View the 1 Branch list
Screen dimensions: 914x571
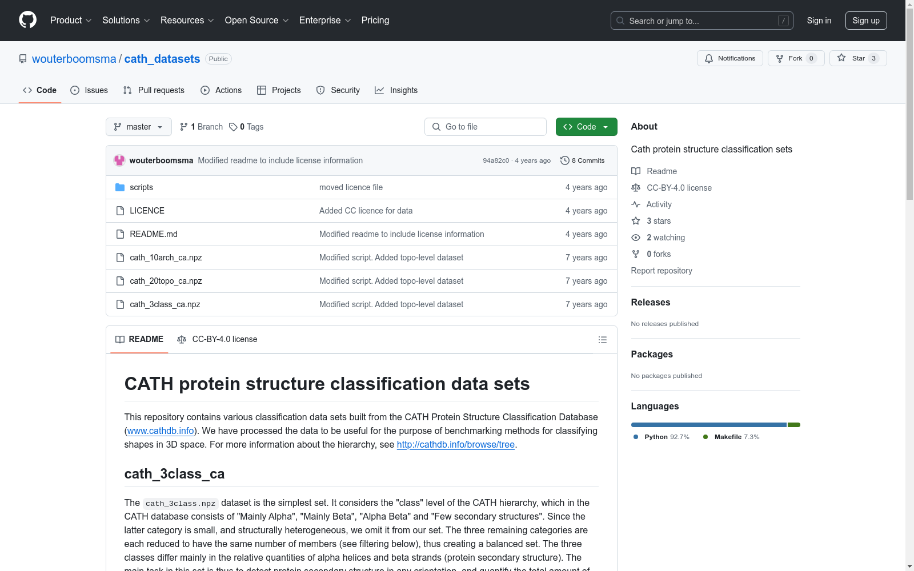(x=201, y=127)
